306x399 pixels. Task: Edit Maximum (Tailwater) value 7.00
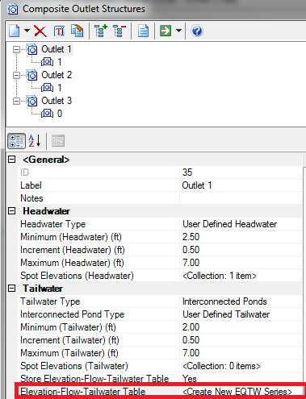pos(241,353)
